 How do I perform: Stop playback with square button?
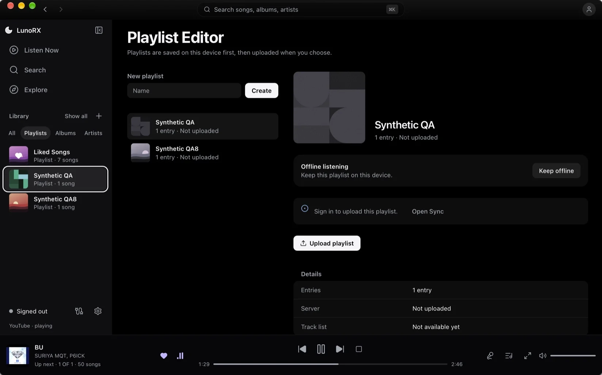(x=359, y=349)
